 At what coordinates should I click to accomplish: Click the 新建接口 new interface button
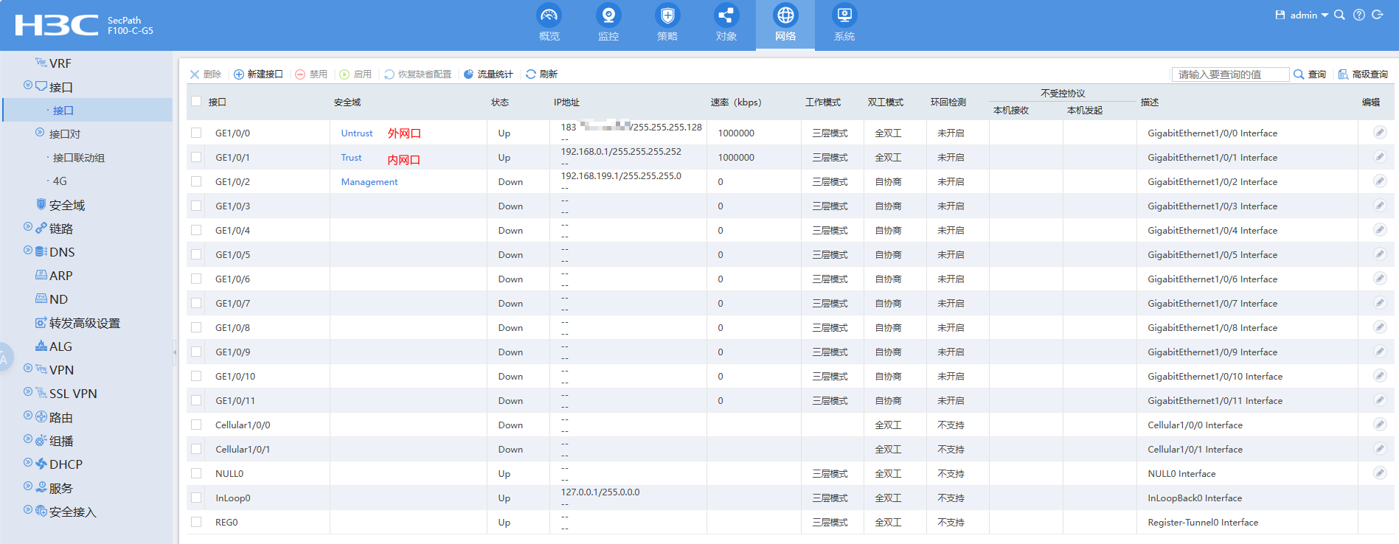258,74
